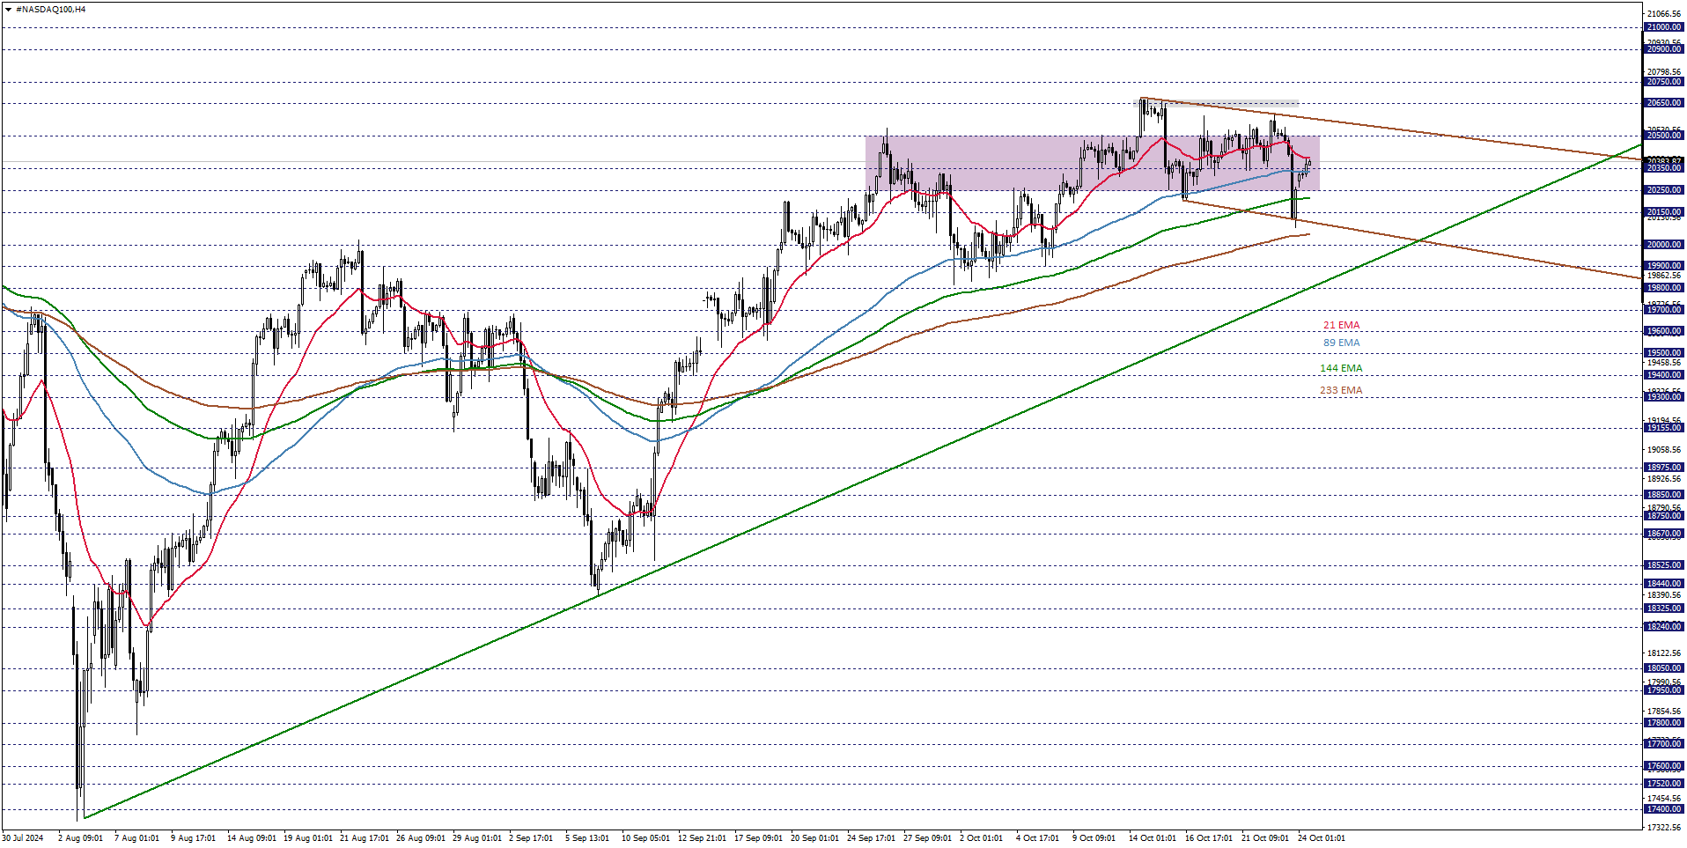The height and width of the screenshot is (848, 1687).
Task: Click the 7 Aug 01:01 time label
Action: pyautogui.click(x=136, y=838)
